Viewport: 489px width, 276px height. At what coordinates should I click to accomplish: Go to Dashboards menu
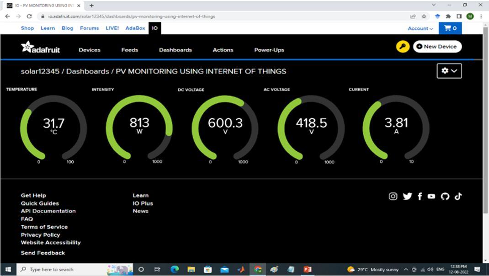pyautogui.click(x=175, y=50)
